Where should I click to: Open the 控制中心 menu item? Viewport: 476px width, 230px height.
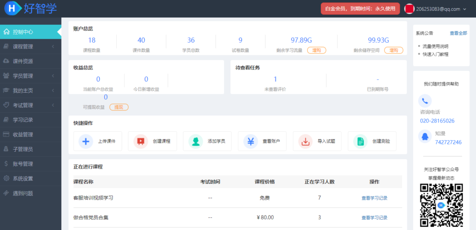click(x=31, y=32)
